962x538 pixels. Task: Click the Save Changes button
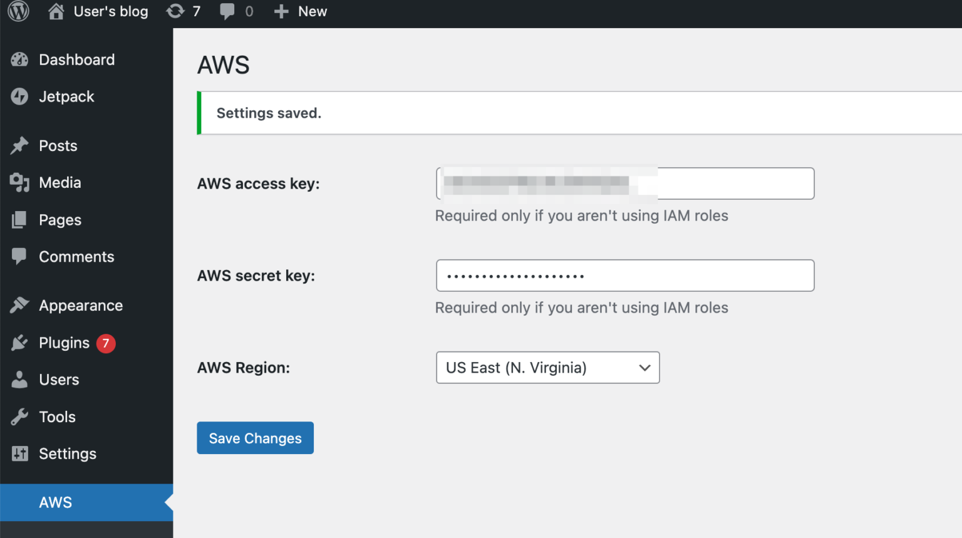(255, 438)
